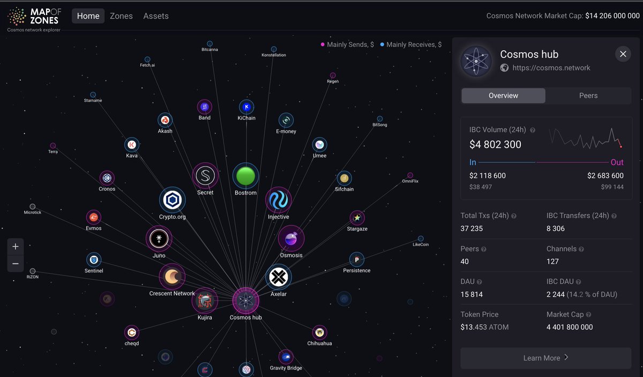Click the IBC volume sparkline chart
The image size is (643, 377).
click(585, 138)
